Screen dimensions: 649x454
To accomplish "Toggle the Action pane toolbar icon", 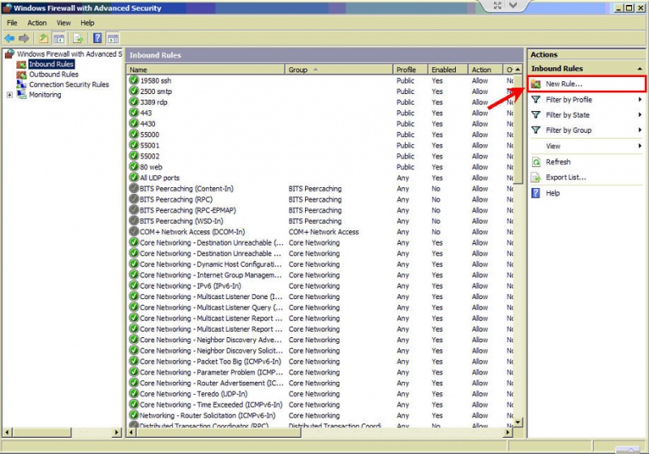I will tap(113, 39).
